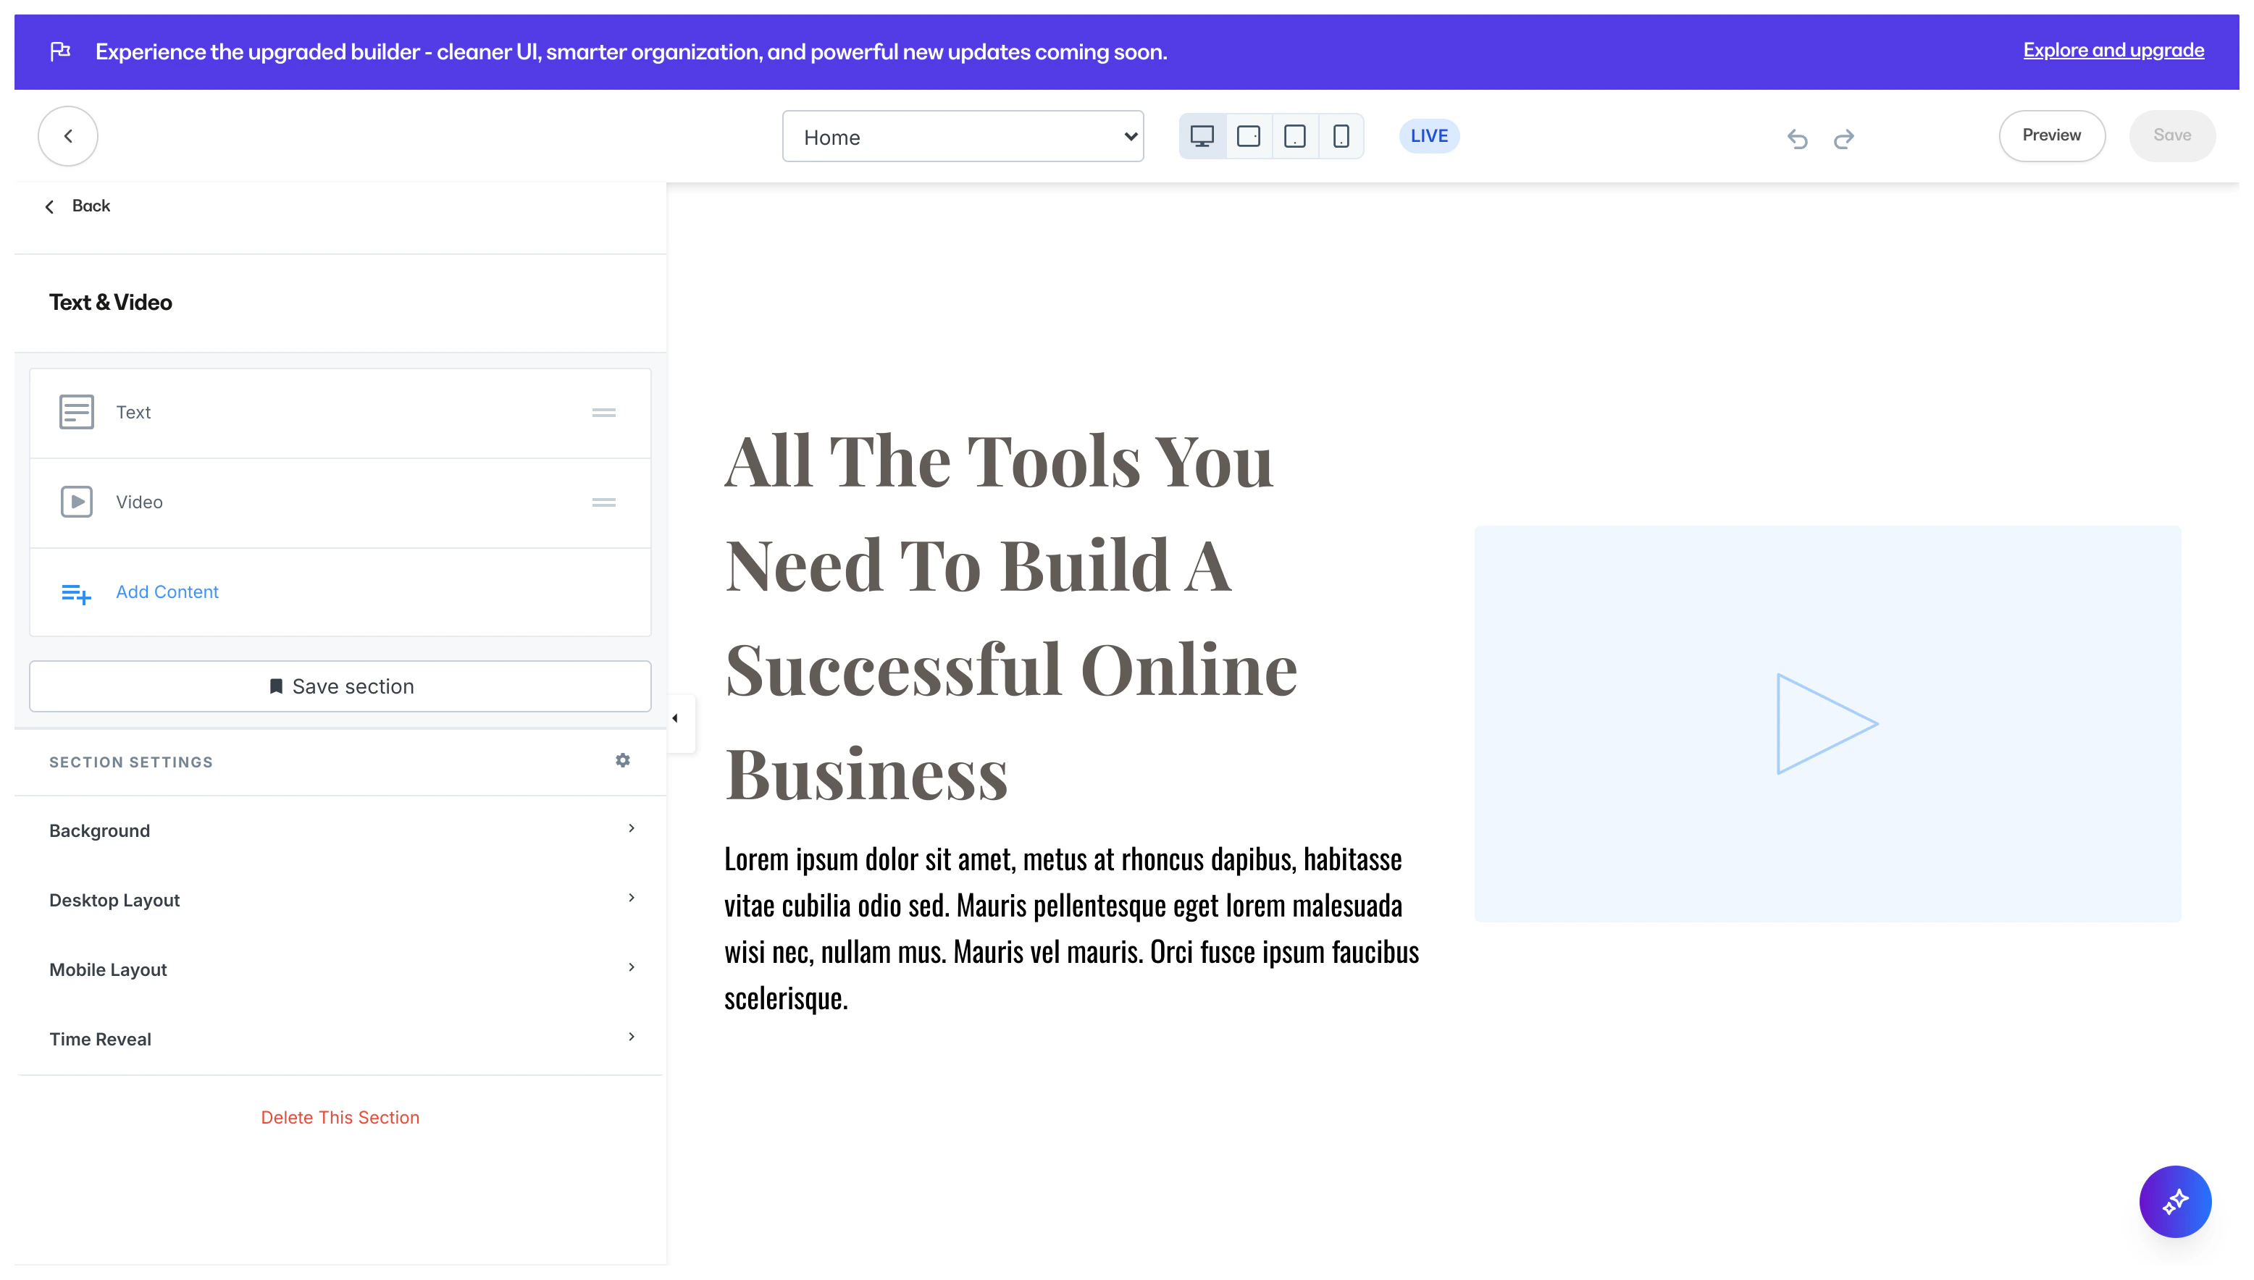2254x1280 pixels.
Task: Click Add Content option
Action: [x=167, y=591]
